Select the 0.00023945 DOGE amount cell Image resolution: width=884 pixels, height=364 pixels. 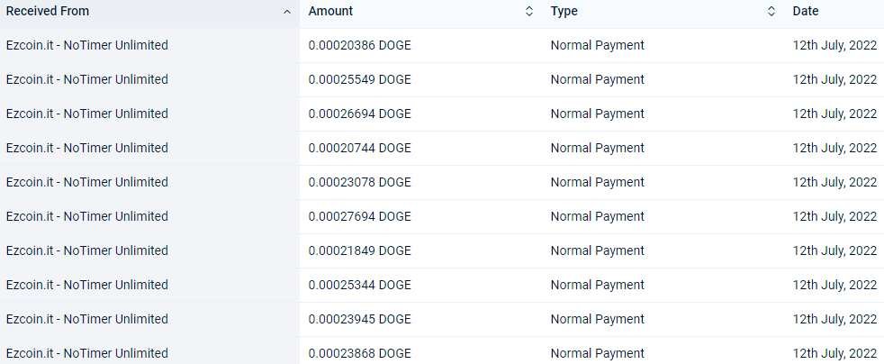click(360, 319)
